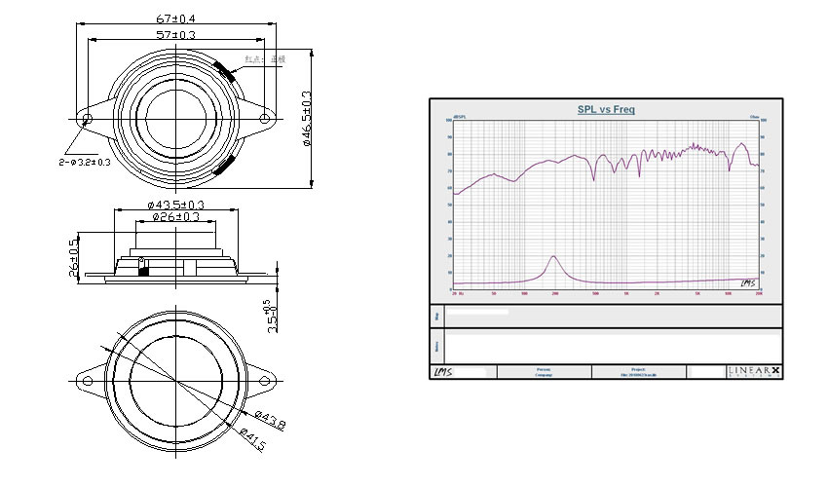Click the white input field in the Map row
Viewport: 828px width, 487px height.
477,313
